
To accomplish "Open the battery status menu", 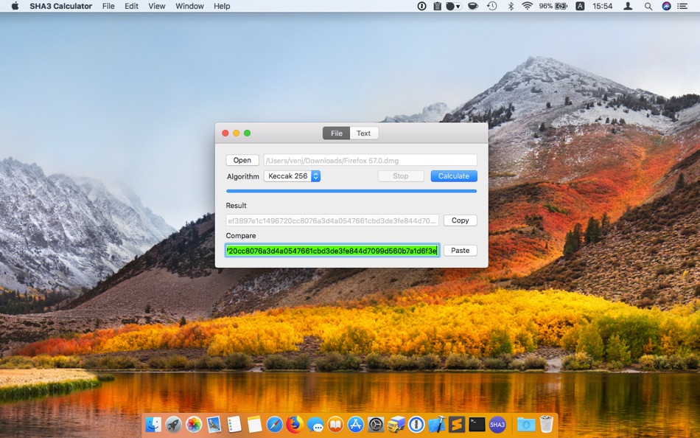I will (x=553, y=6).
